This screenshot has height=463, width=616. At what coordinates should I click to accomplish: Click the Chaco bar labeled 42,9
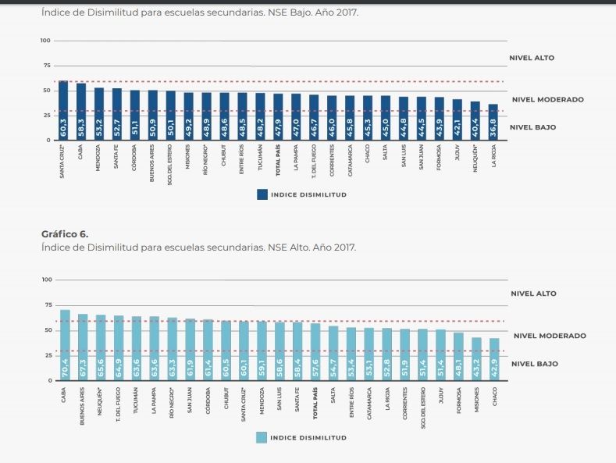[494, 359]
